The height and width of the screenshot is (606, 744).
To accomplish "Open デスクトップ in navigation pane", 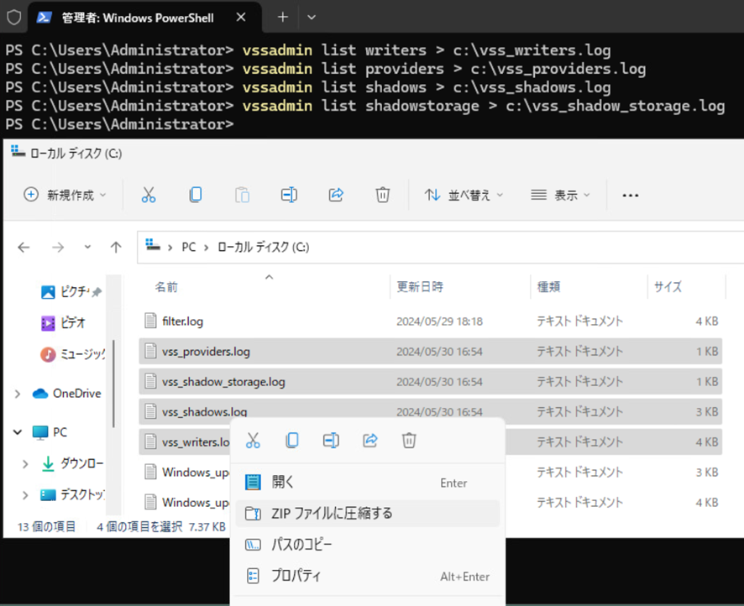I will [x=72, y=495].
